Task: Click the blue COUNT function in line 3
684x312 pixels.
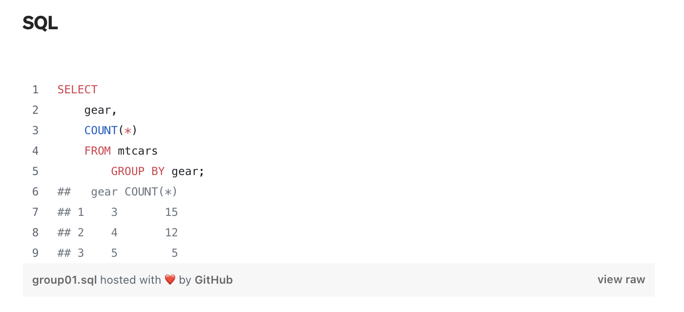Action: (x=101, y=130)
